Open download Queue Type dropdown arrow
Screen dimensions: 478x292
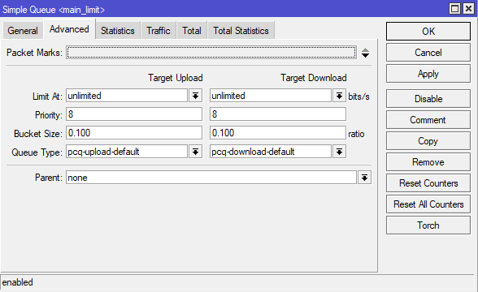tap(339, 151)
